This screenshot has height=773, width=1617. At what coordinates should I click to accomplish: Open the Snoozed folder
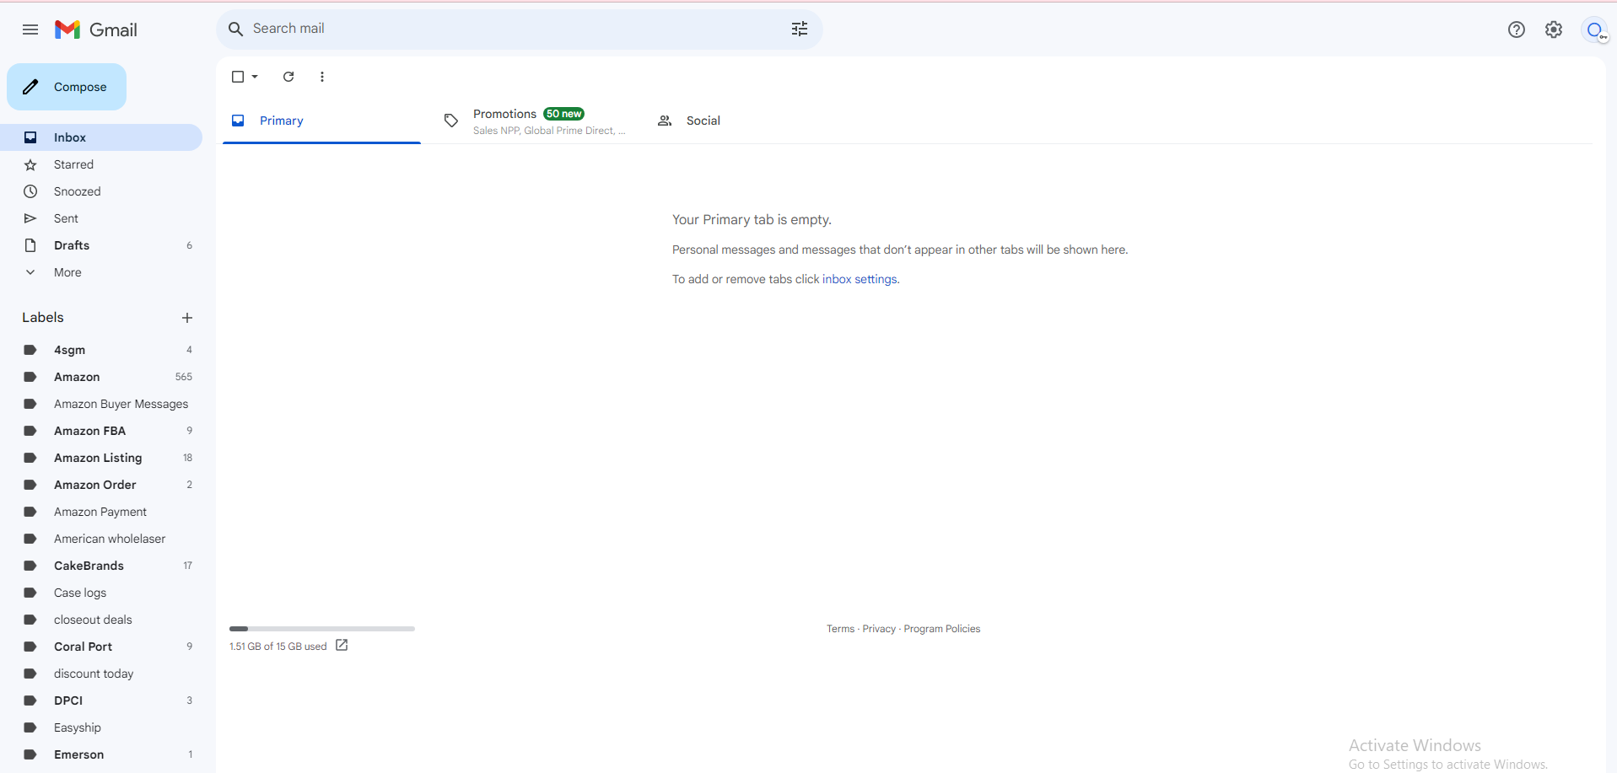[x=101, y=191]
